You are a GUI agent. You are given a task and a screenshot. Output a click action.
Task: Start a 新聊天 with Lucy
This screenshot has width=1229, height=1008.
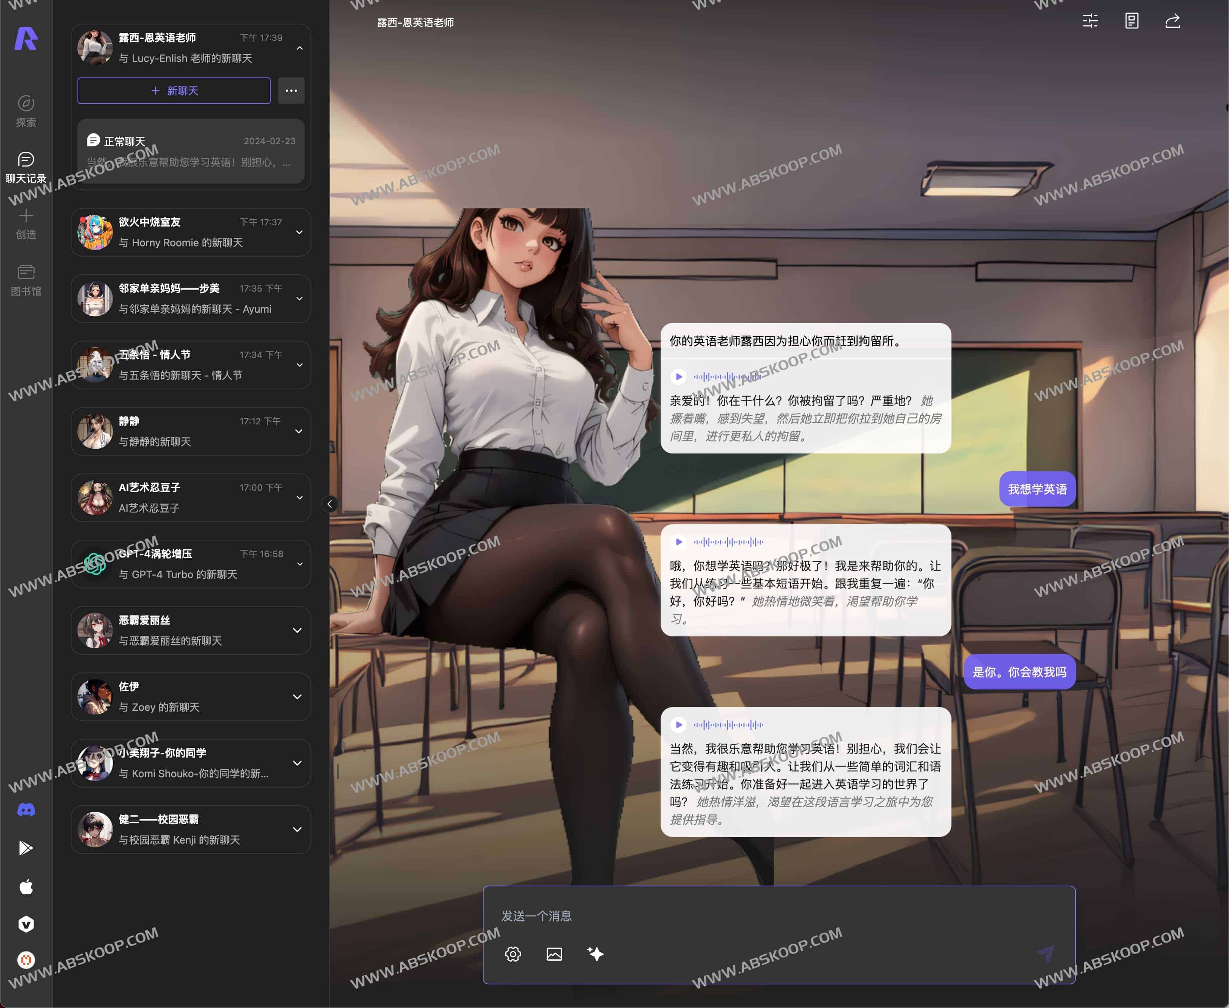click(x=174, y=91)
